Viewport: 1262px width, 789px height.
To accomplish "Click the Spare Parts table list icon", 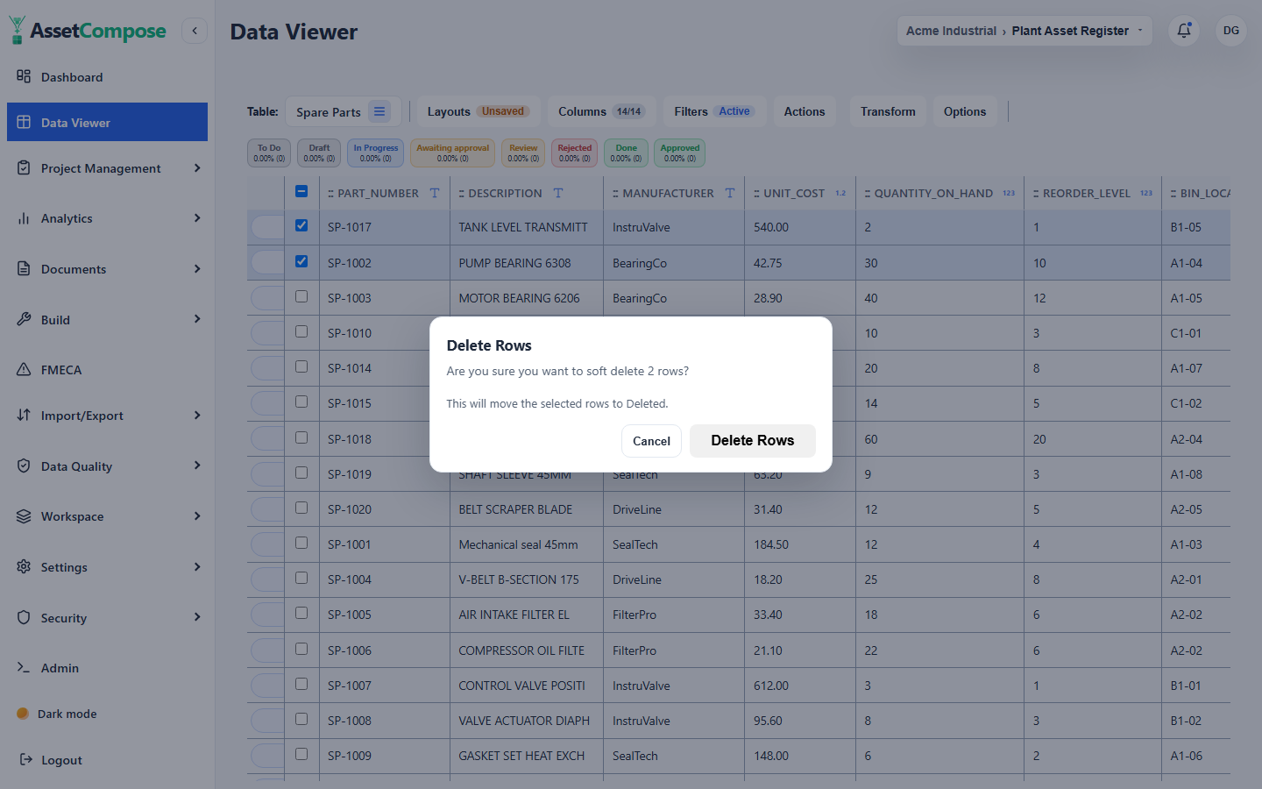I will [379, 111].
